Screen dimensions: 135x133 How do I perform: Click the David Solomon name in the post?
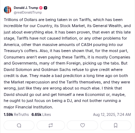coord(18,70)
